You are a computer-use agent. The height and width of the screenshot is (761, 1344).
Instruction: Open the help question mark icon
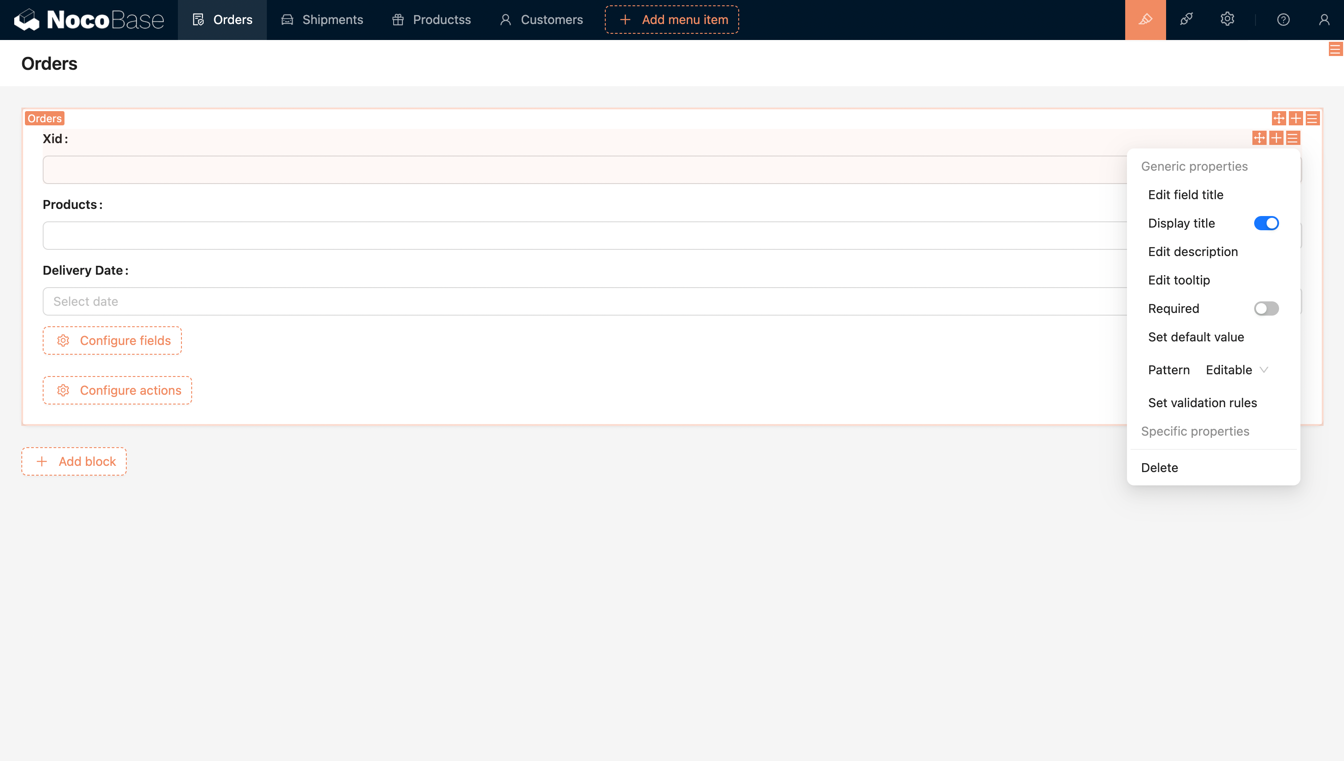(1284, 20)
